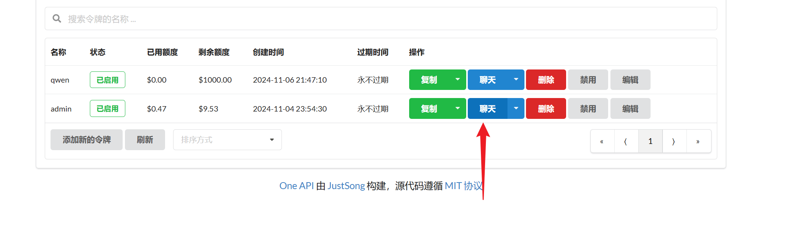Click 添加新的令牌 to add token
Screen dimensions: 794x225
point(86,140)
